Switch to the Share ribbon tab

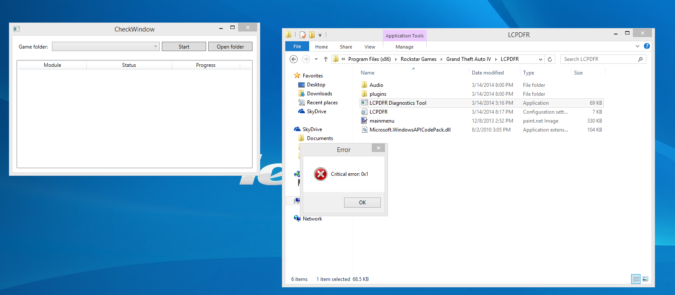346,47
